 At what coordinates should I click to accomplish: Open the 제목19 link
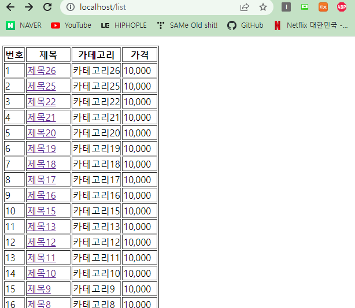42,149
